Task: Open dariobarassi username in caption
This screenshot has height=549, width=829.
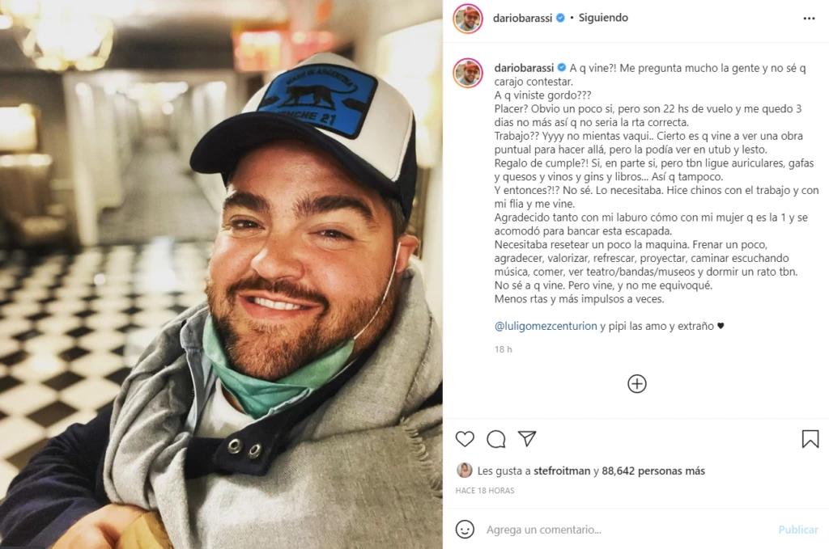Action: (524, 68)
